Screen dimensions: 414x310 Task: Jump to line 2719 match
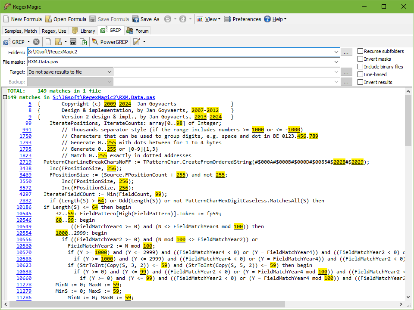point(25,162)
